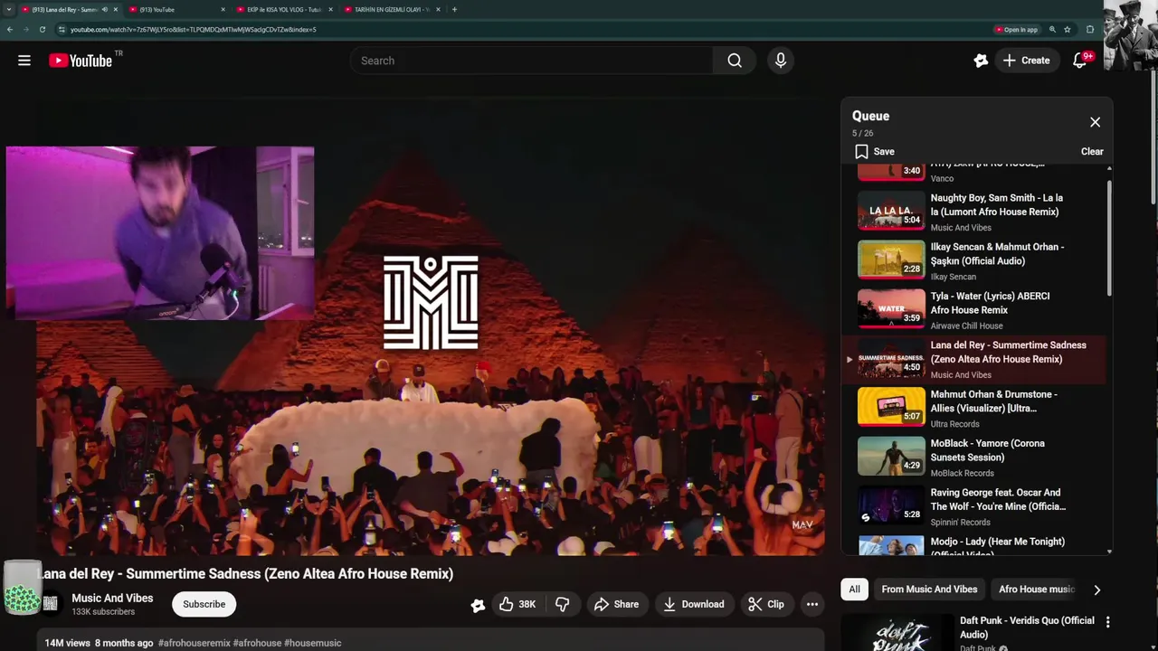Play 'Modjo - Lady (Hear Me Tonight)' from the queue

tap(973, 545)
